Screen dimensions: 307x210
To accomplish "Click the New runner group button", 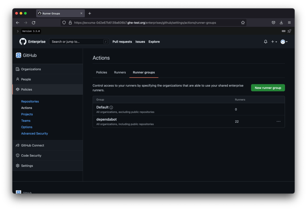I will pos(268,88).
